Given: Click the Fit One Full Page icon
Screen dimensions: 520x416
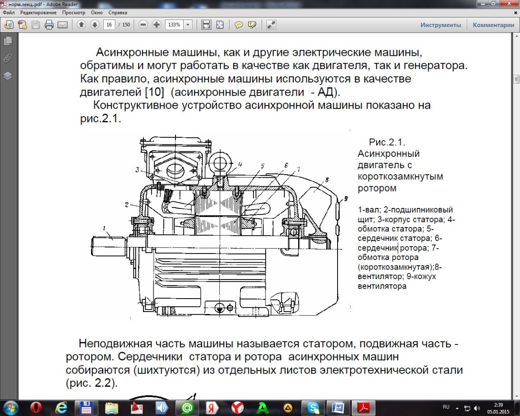Looking at the screenshot, I should point(220,25).
